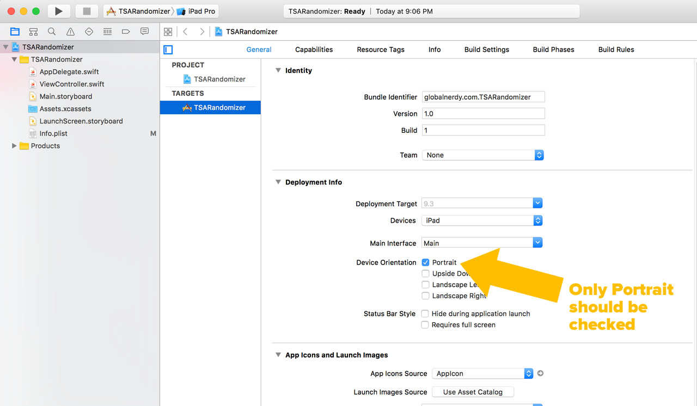Image resolution: width=697 pixels, height=406 pixels.
Task: Open the Breakpoint navigator
Action: [126, 32]
